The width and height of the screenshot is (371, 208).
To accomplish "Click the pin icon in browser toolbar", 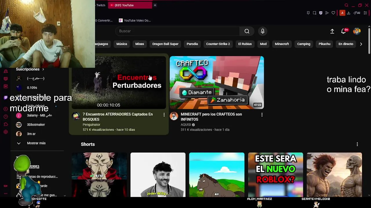I will (308, 13).
